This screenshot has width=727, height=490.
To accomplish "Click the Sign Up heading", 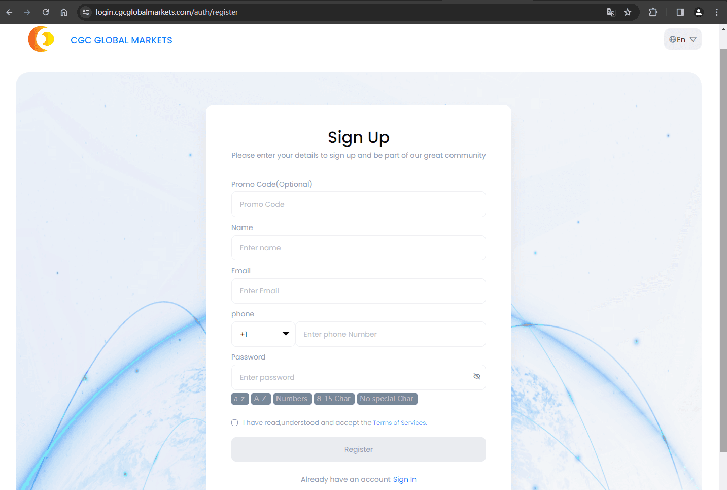I will 359,137.
